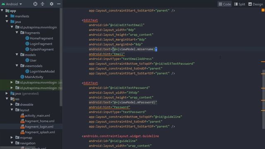The width and height of the screenshot is (265, 149).
Task: Collapse the java folder
Action: 7,22
